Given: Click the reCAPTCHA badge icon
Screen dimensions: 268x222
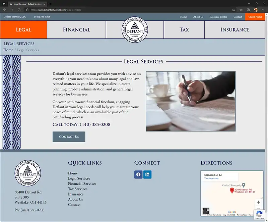Looking at the screenshot, I should (259, 214).
